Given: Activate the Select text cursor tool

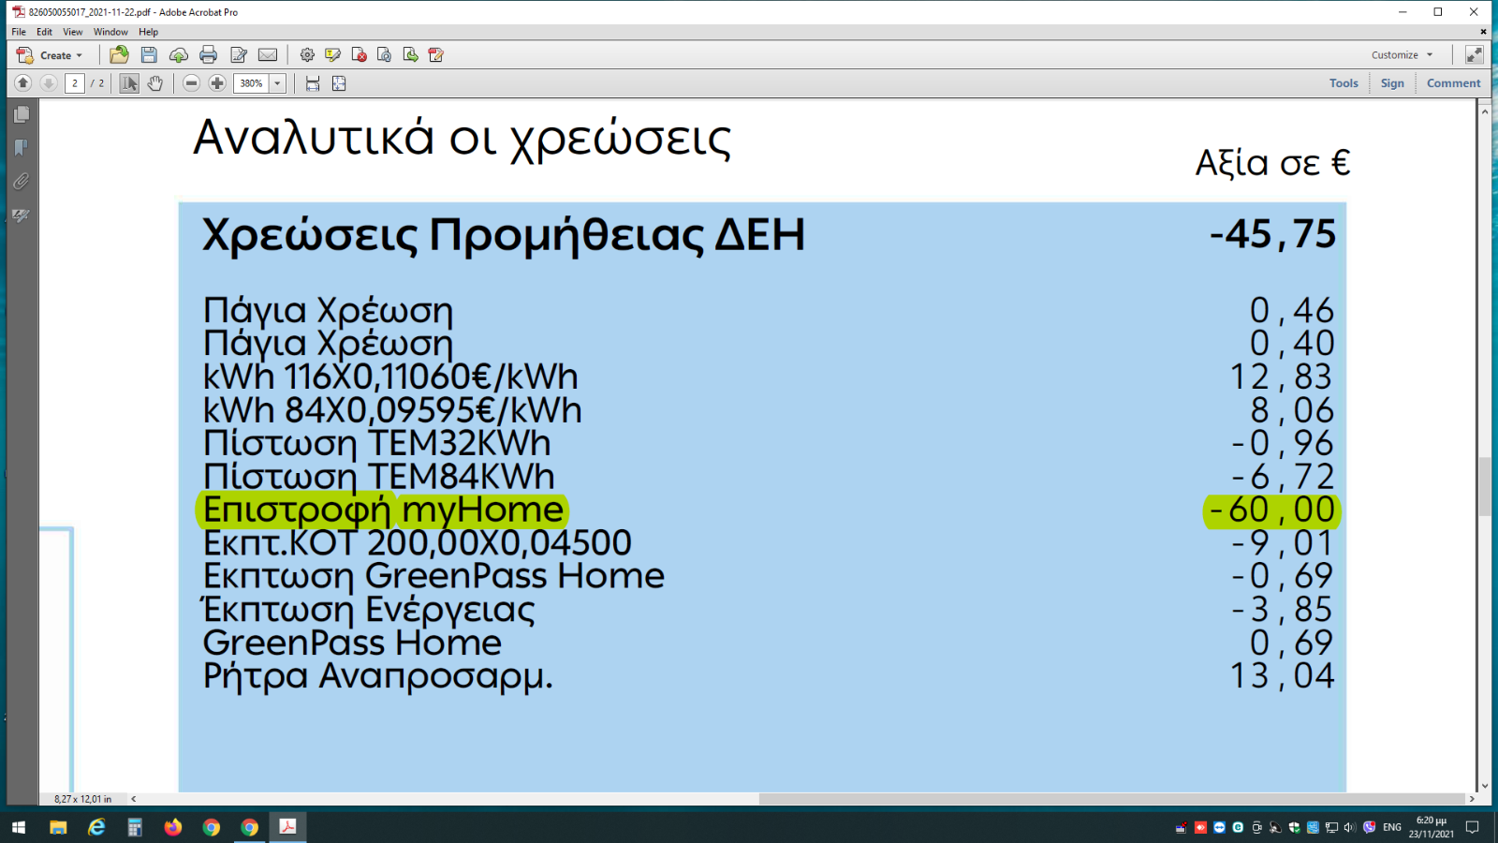Looking at the screenshot, I should (129, 83).
